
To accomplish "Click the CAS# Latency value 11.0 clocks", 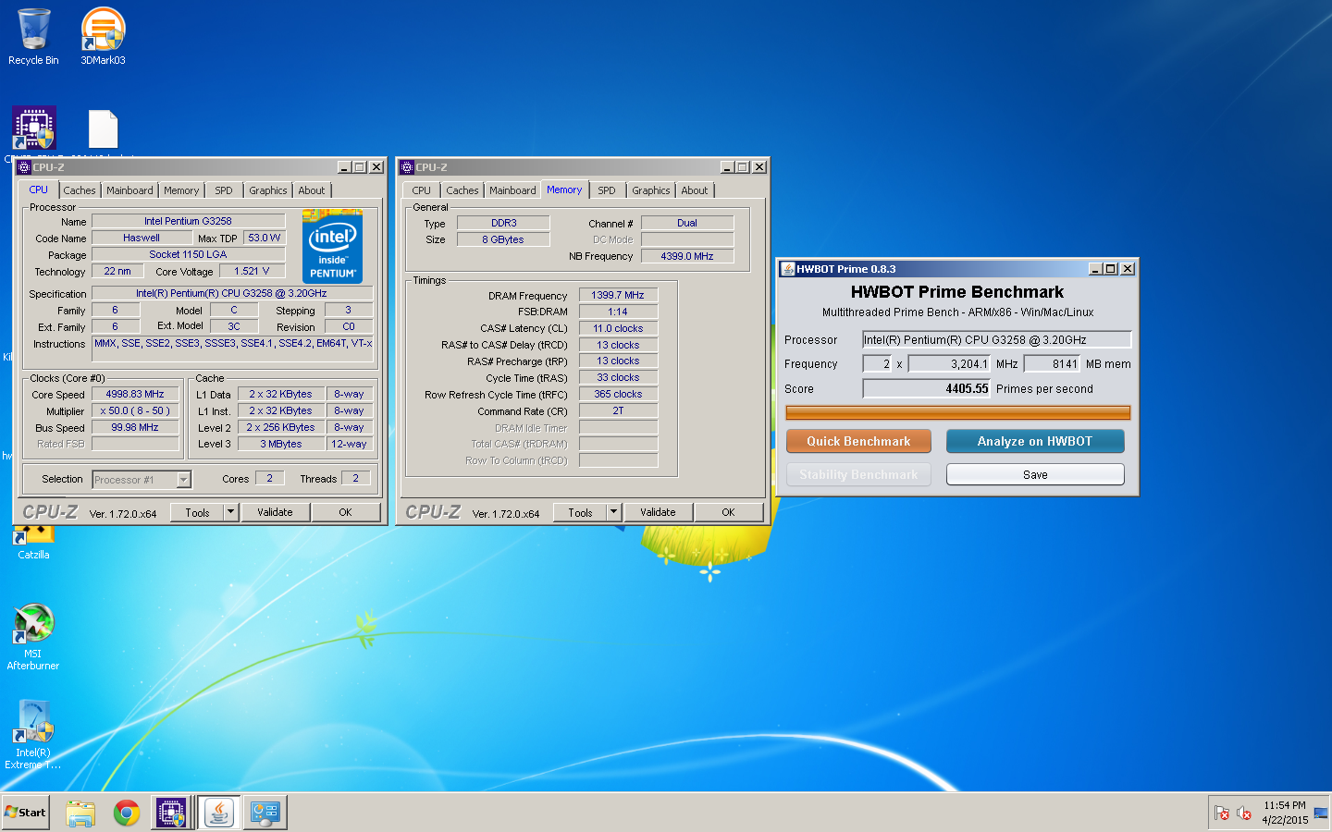I will [x=618, y=328].
